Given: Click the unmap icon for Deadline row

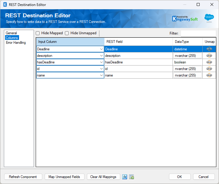Looking at the screenshot, I should click(x=209, y=49).
